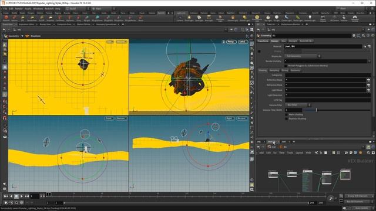Click the Portal Light shelf tool
The width and height of the screenshot is (376, 211).
pyautogui.click(x=298, y=18)
